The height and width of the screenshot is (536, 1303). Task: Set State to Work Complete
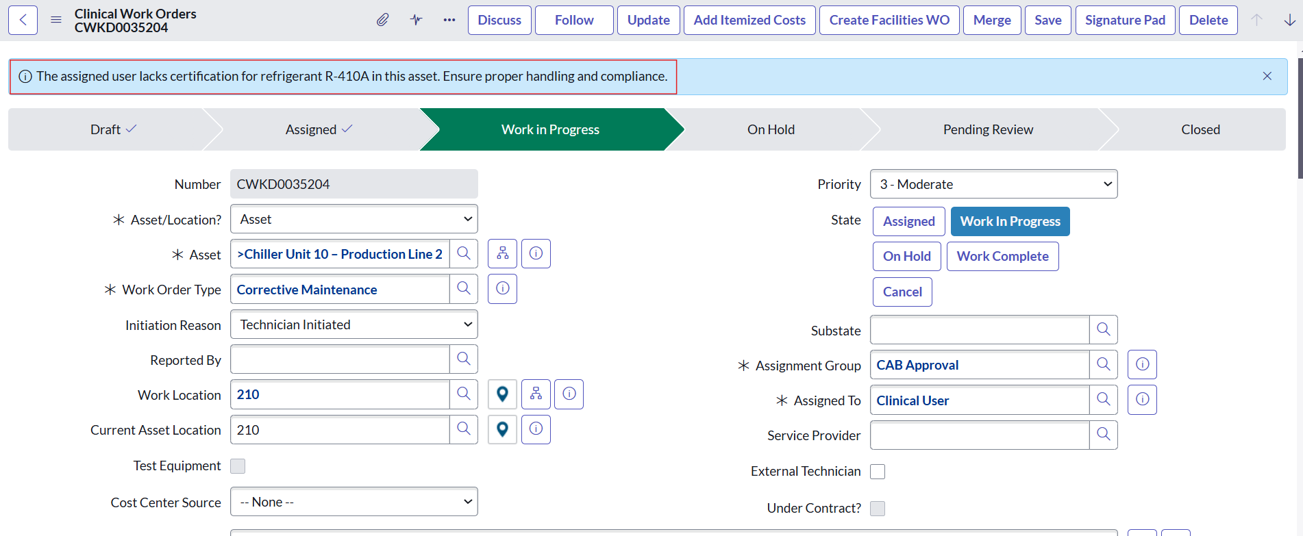pos(1002,256)
